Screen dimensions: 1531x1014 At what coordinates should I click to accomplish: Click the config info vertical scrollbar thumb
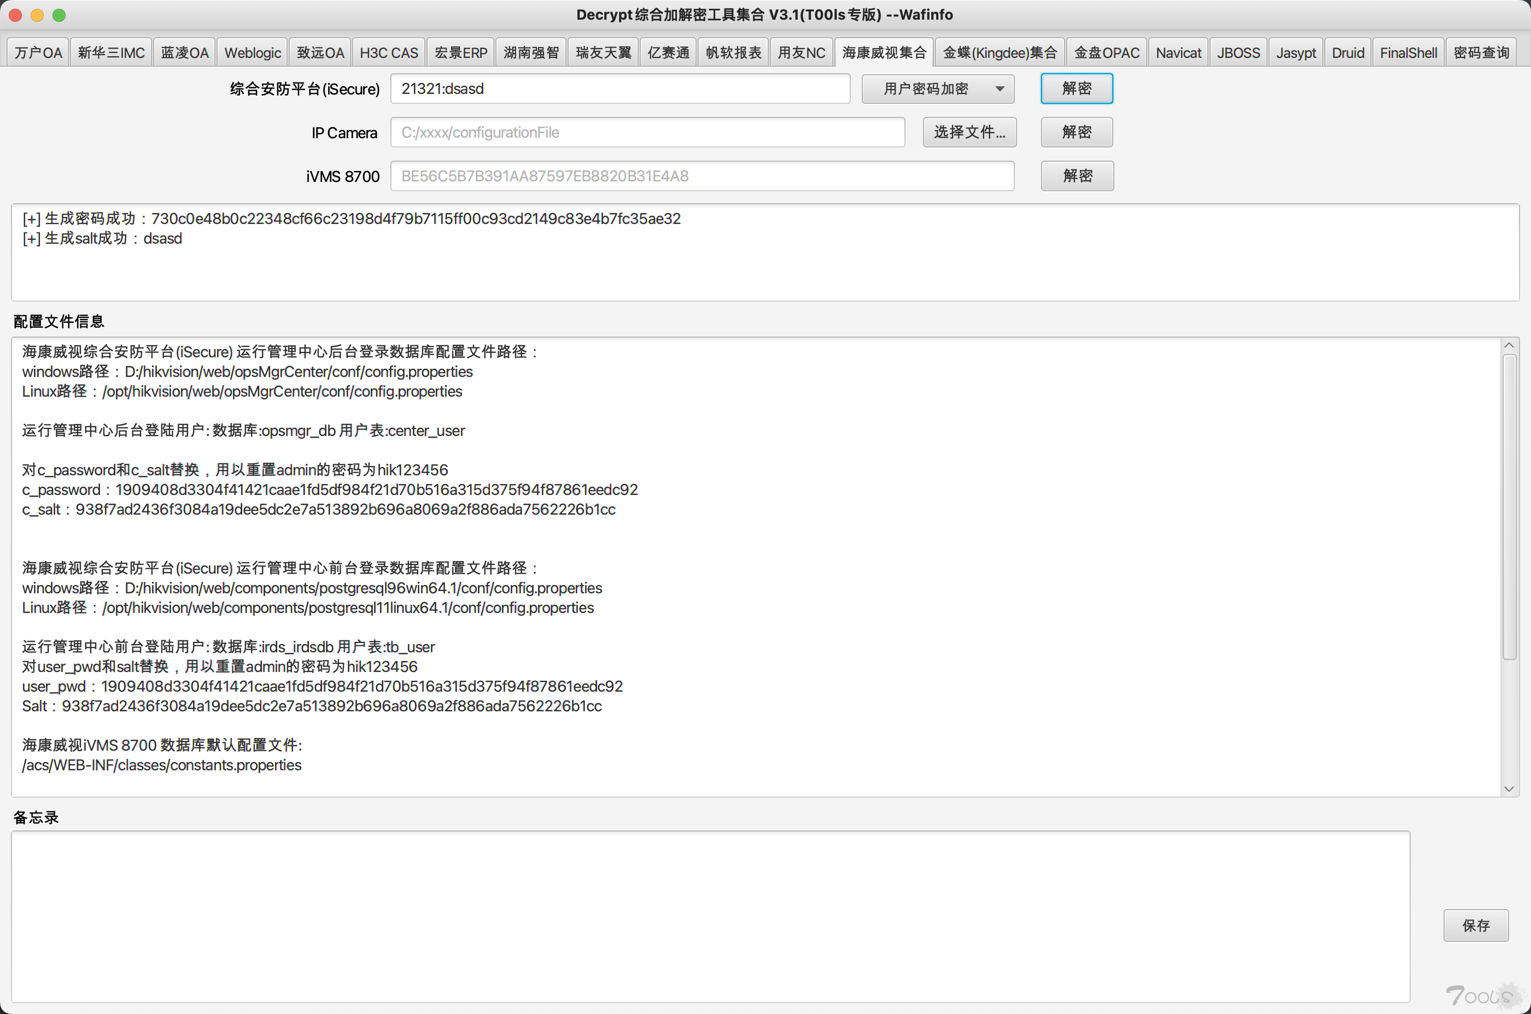coord(1509,506)
